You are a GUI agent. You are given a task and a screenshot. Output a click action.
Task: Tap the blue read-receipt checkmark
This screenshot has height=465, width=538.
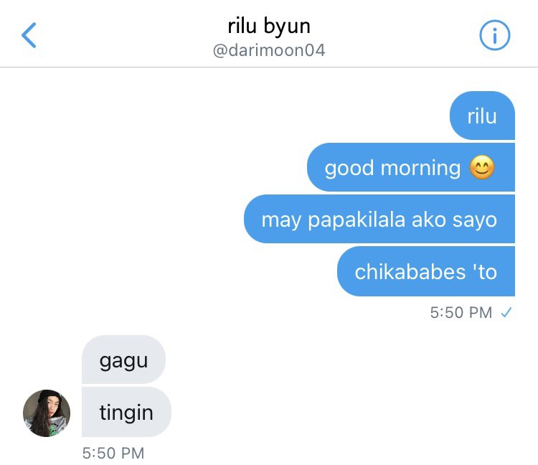(506, 312)
